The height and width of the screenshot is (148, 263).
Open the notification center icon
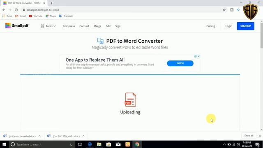(258, 144)
